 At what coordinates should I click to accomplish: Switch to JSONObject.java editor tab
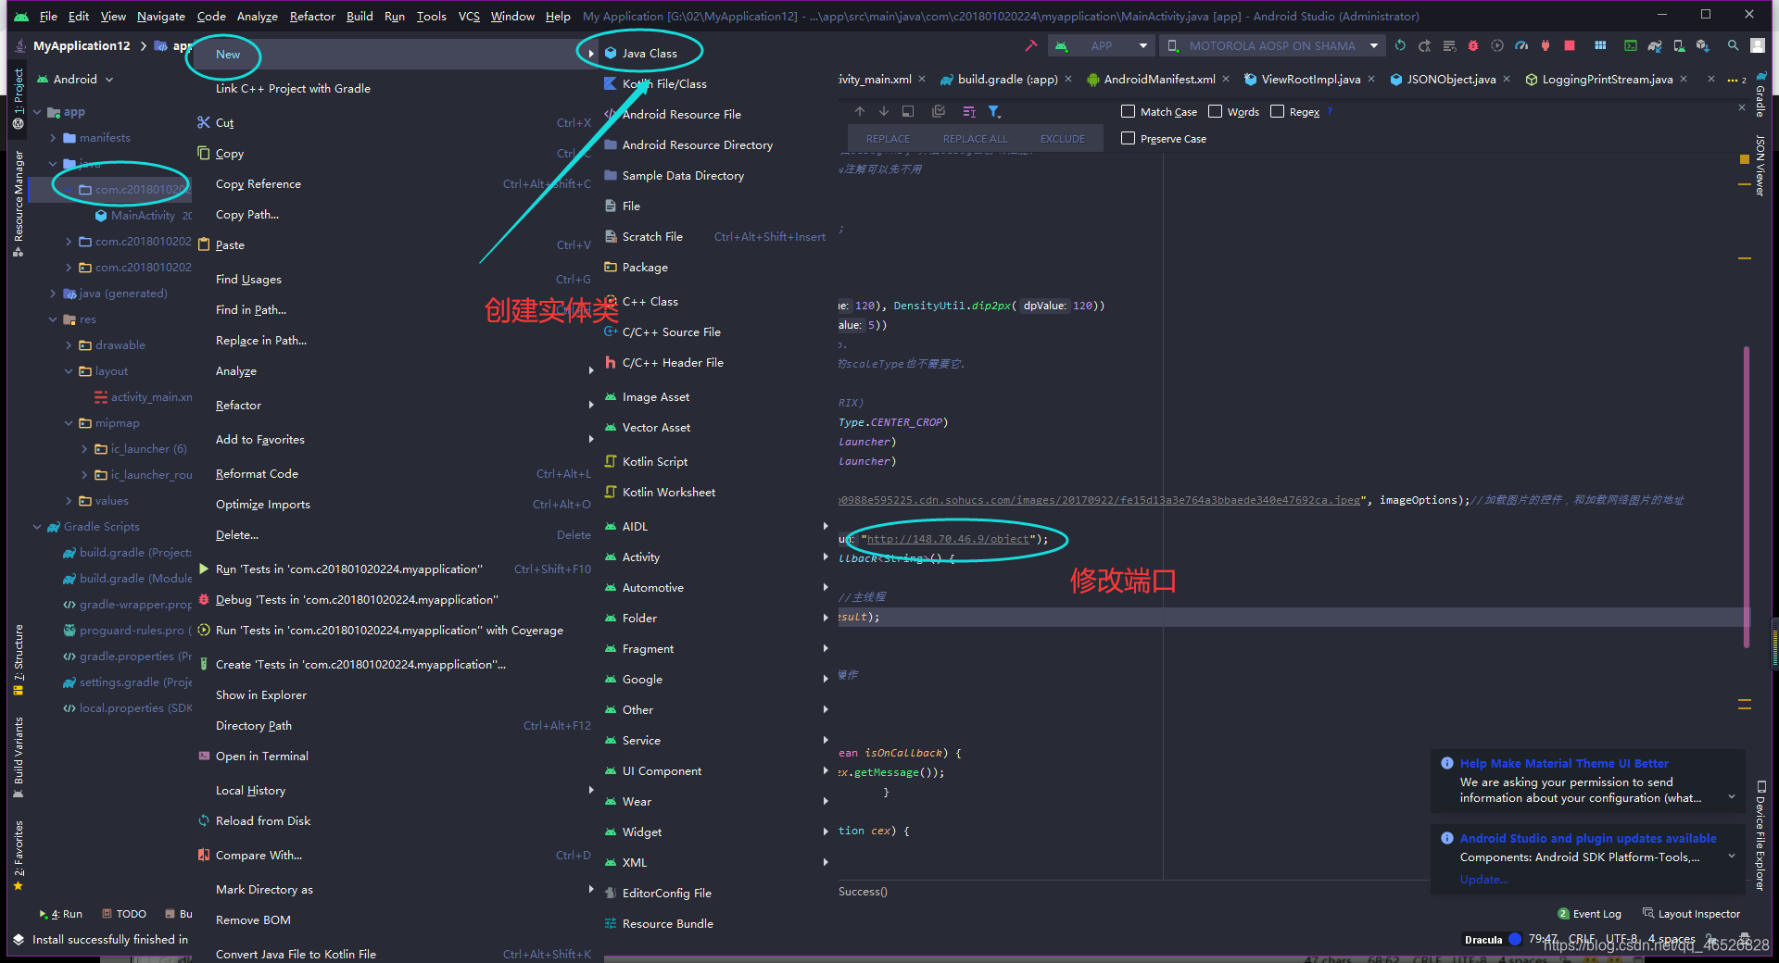tap(1451, 80)
